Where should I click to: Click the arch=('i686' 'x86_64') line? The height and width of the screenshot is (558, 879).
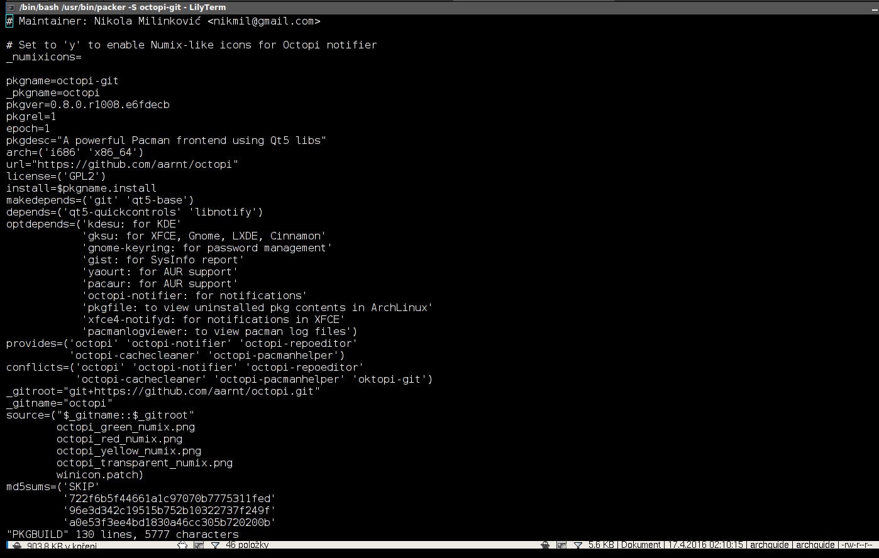coord(75,152)
